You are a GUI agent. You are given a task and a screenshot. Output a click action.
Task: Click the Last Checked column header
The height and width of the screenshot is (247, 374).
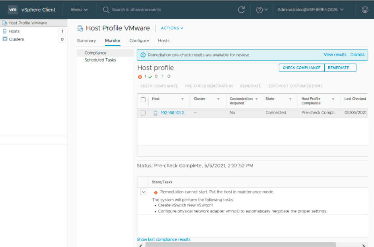[x=355, y=99]
